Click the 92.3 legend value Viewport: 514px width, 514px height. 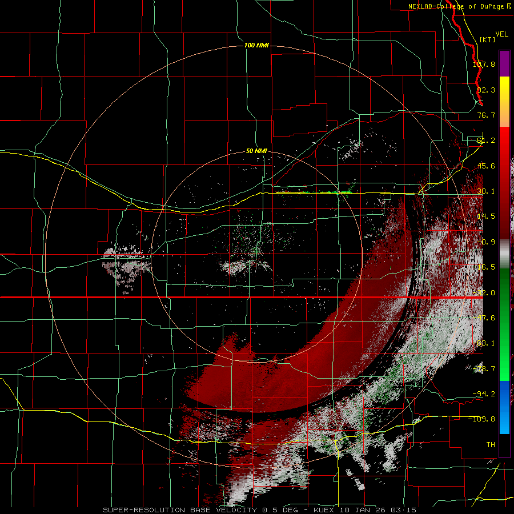click(x=486, y=90)
